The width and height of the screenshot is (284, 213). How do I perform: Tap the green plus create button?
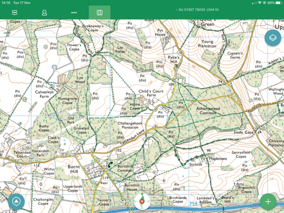pos(268,202)
